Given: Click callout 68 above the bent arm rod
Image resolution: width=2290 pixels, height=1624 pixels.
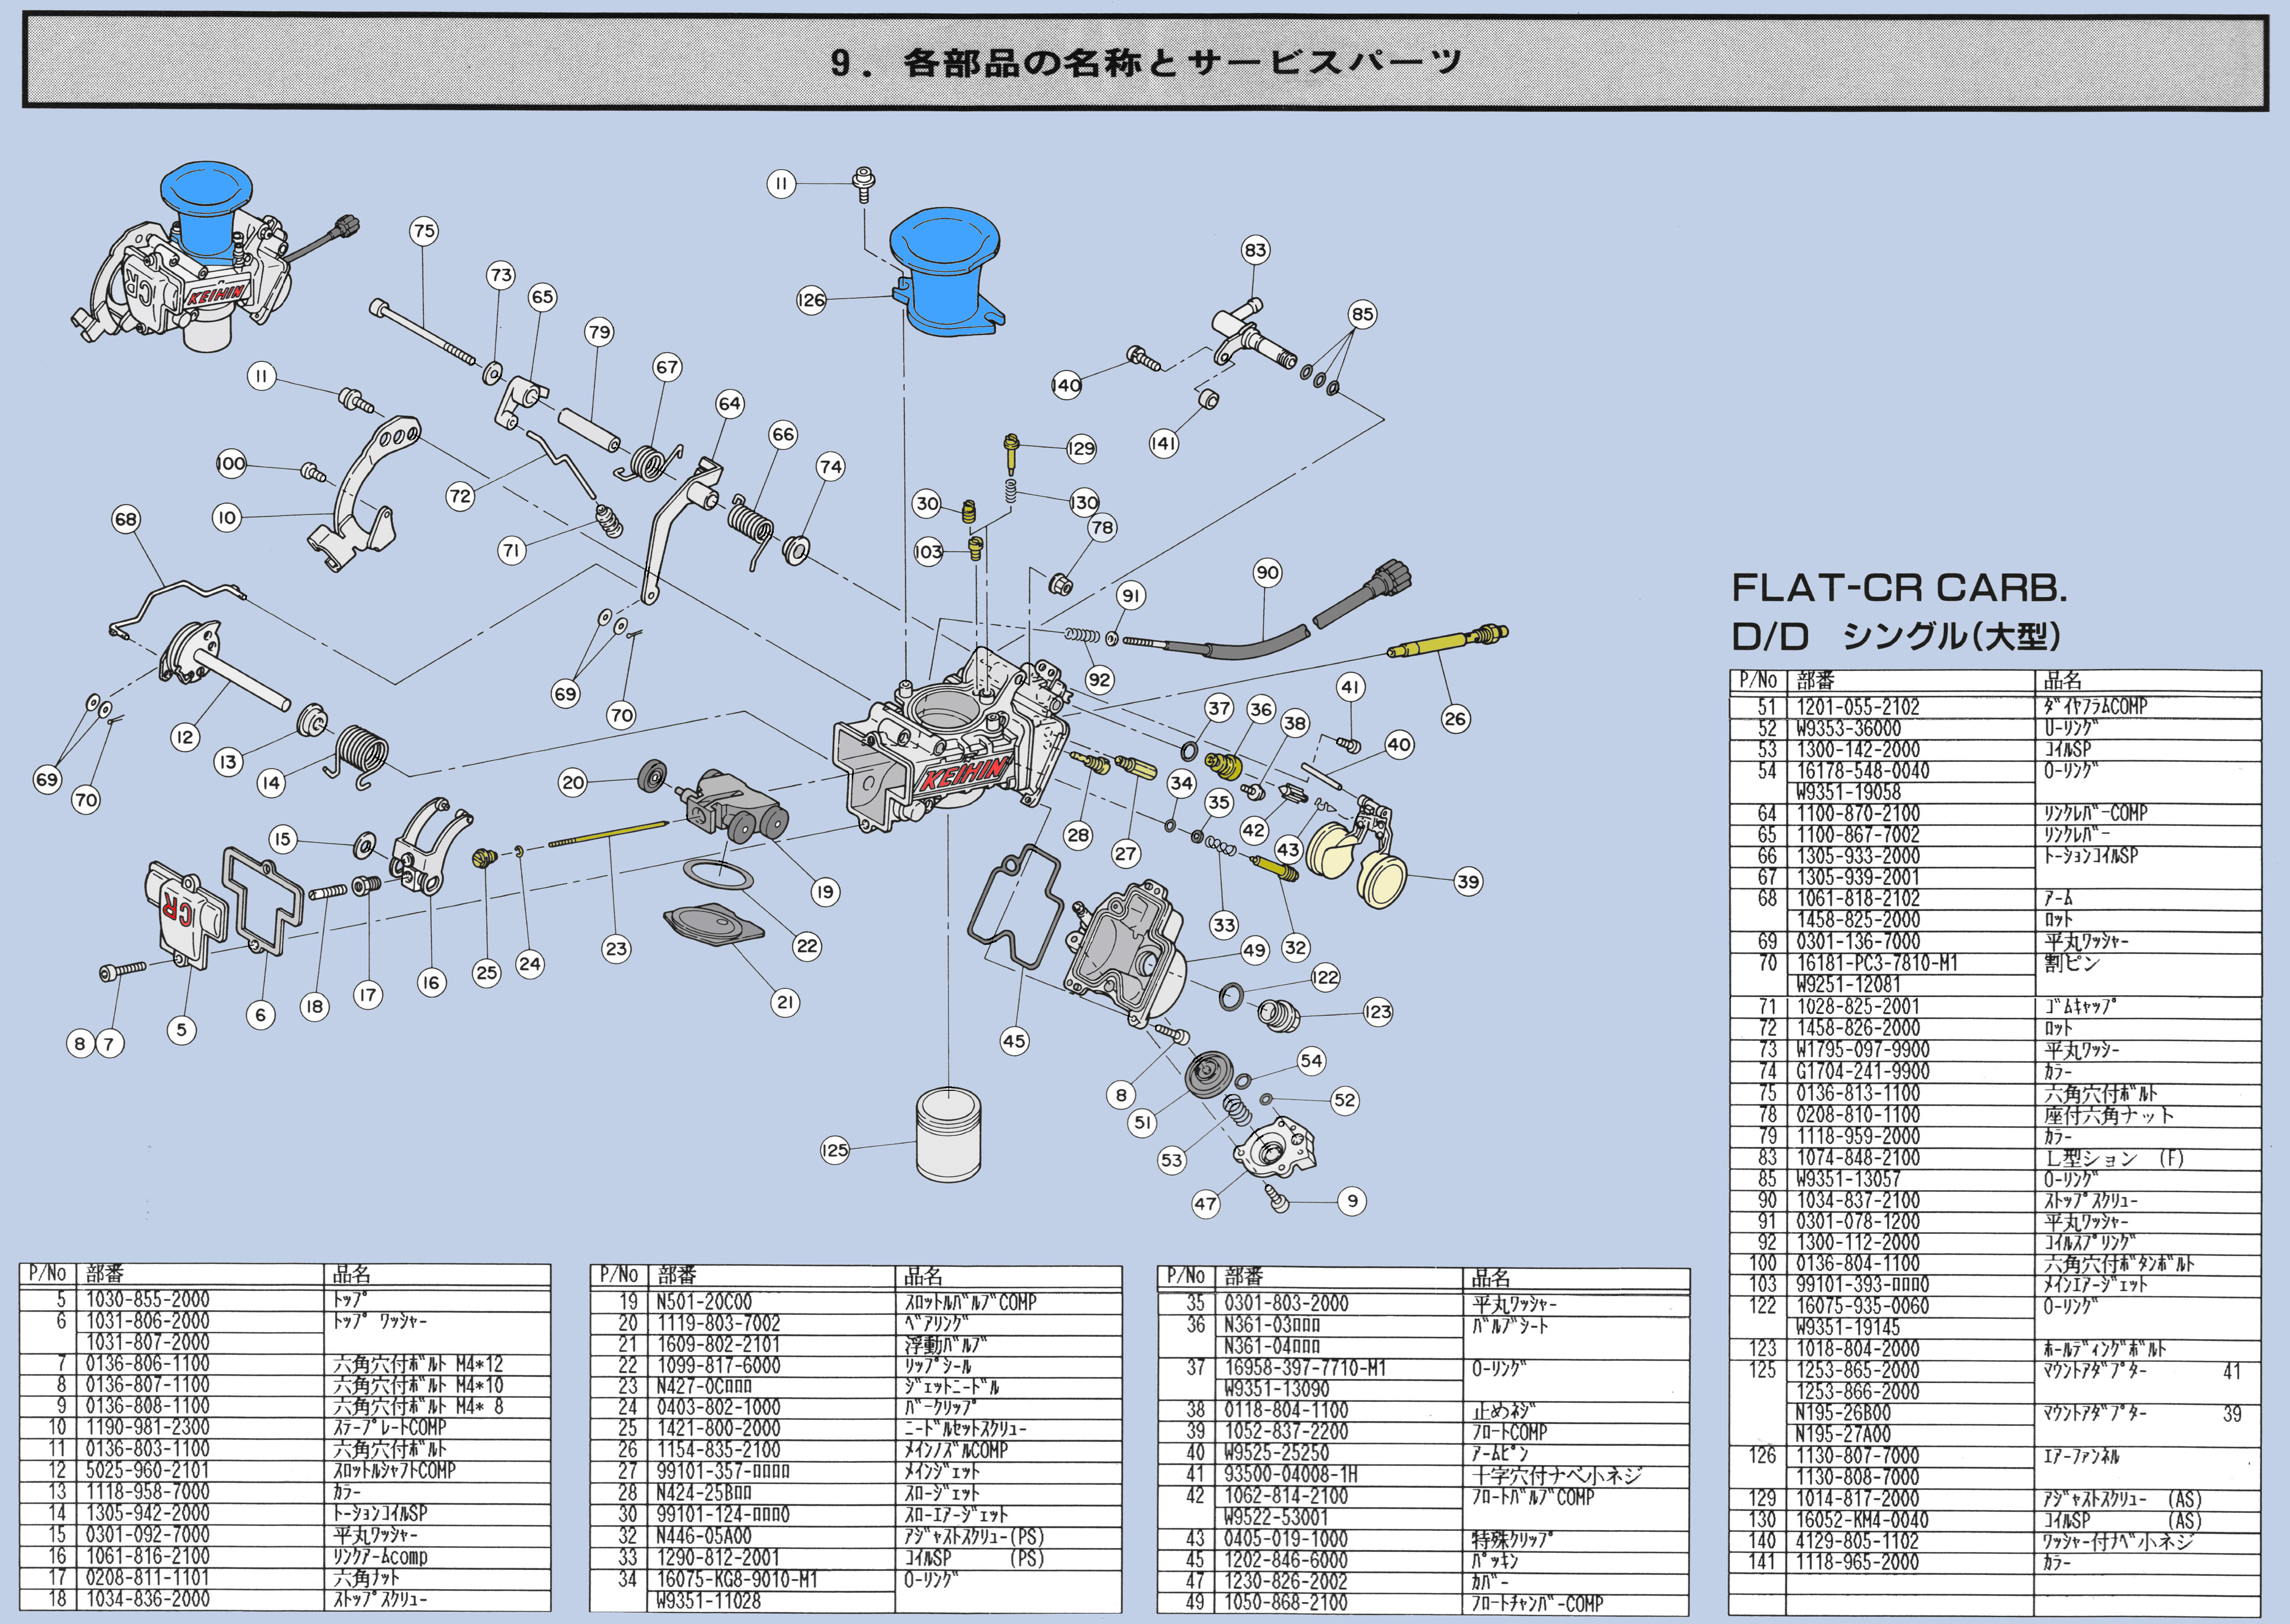Looking at the screenshot, I should click(x=126, y=519).
